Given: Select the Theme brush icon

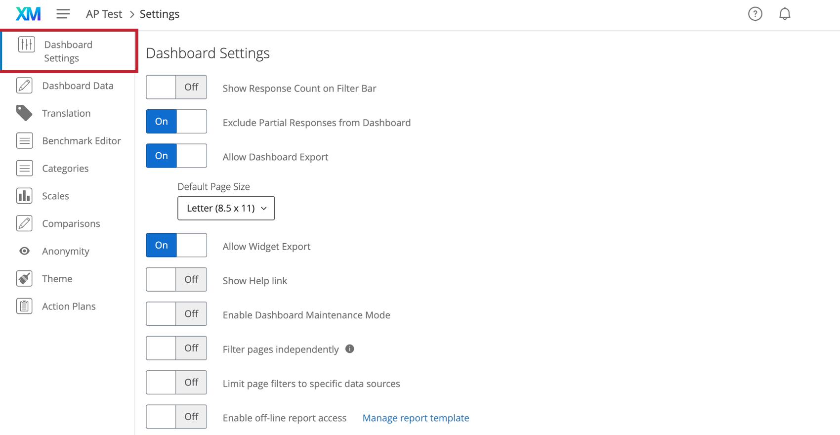Looking at the screenshot, I should [24, 278].
